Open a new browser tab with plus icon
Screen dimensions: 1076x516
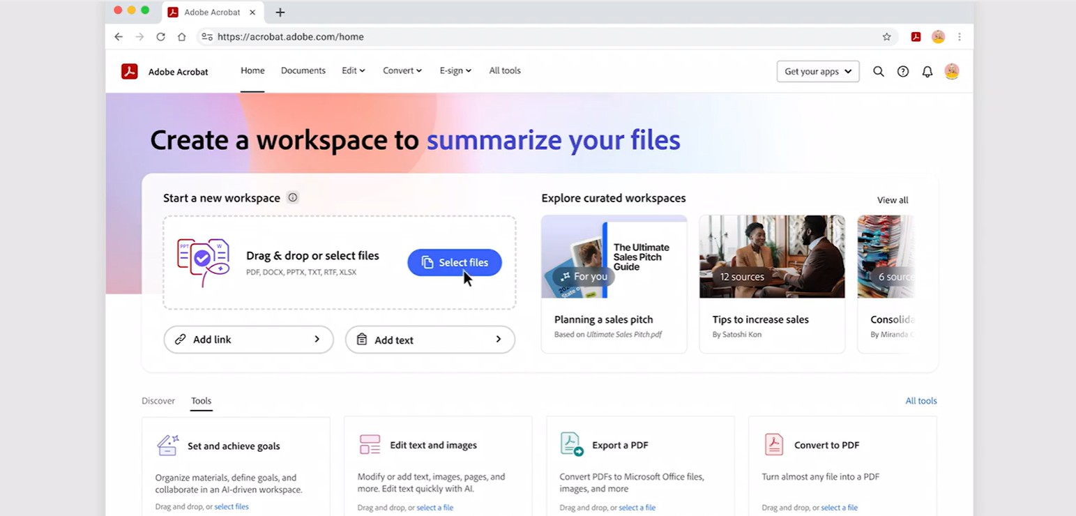(280, 12)
